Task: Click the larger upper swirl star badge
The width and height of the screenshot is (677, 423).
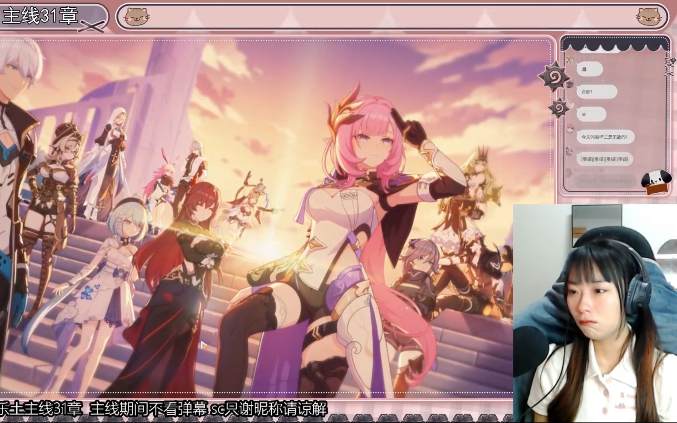Action: click(554, 77)
